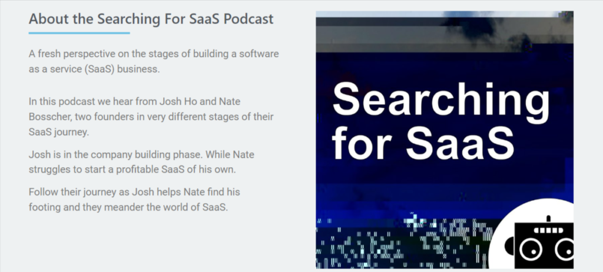Image resolution: width=603 pixels, height=272 pixels.
Task: Click the robot's antenna on top
Action: point(548,219)
